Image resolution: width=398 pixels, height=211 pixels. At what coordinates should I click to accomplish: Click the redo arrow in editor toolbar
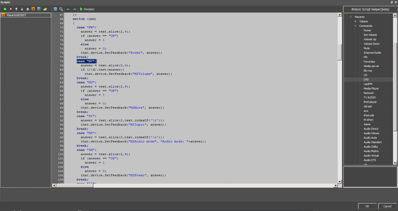click(x=74, y=9)
